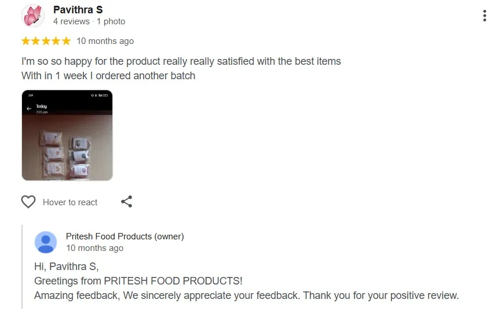Click Pavithra S butterfly profile avatar
The width and height of the screenshot is (494, 318).
pos(33,16)
